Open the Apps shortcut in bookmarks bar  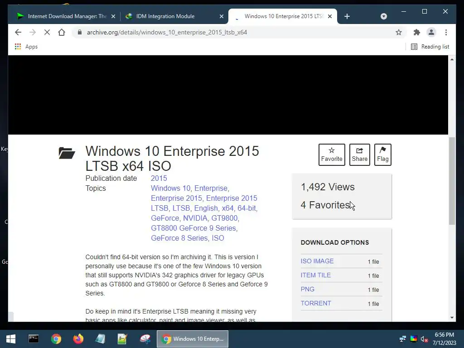26,47
